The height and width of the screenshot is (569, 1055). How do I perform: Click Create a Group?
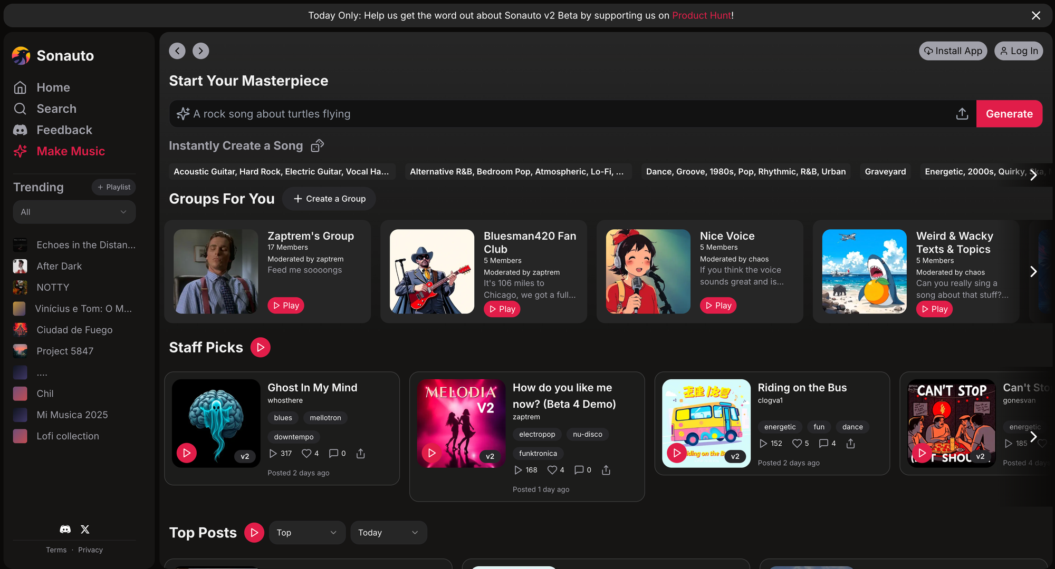tap(329, 199)
